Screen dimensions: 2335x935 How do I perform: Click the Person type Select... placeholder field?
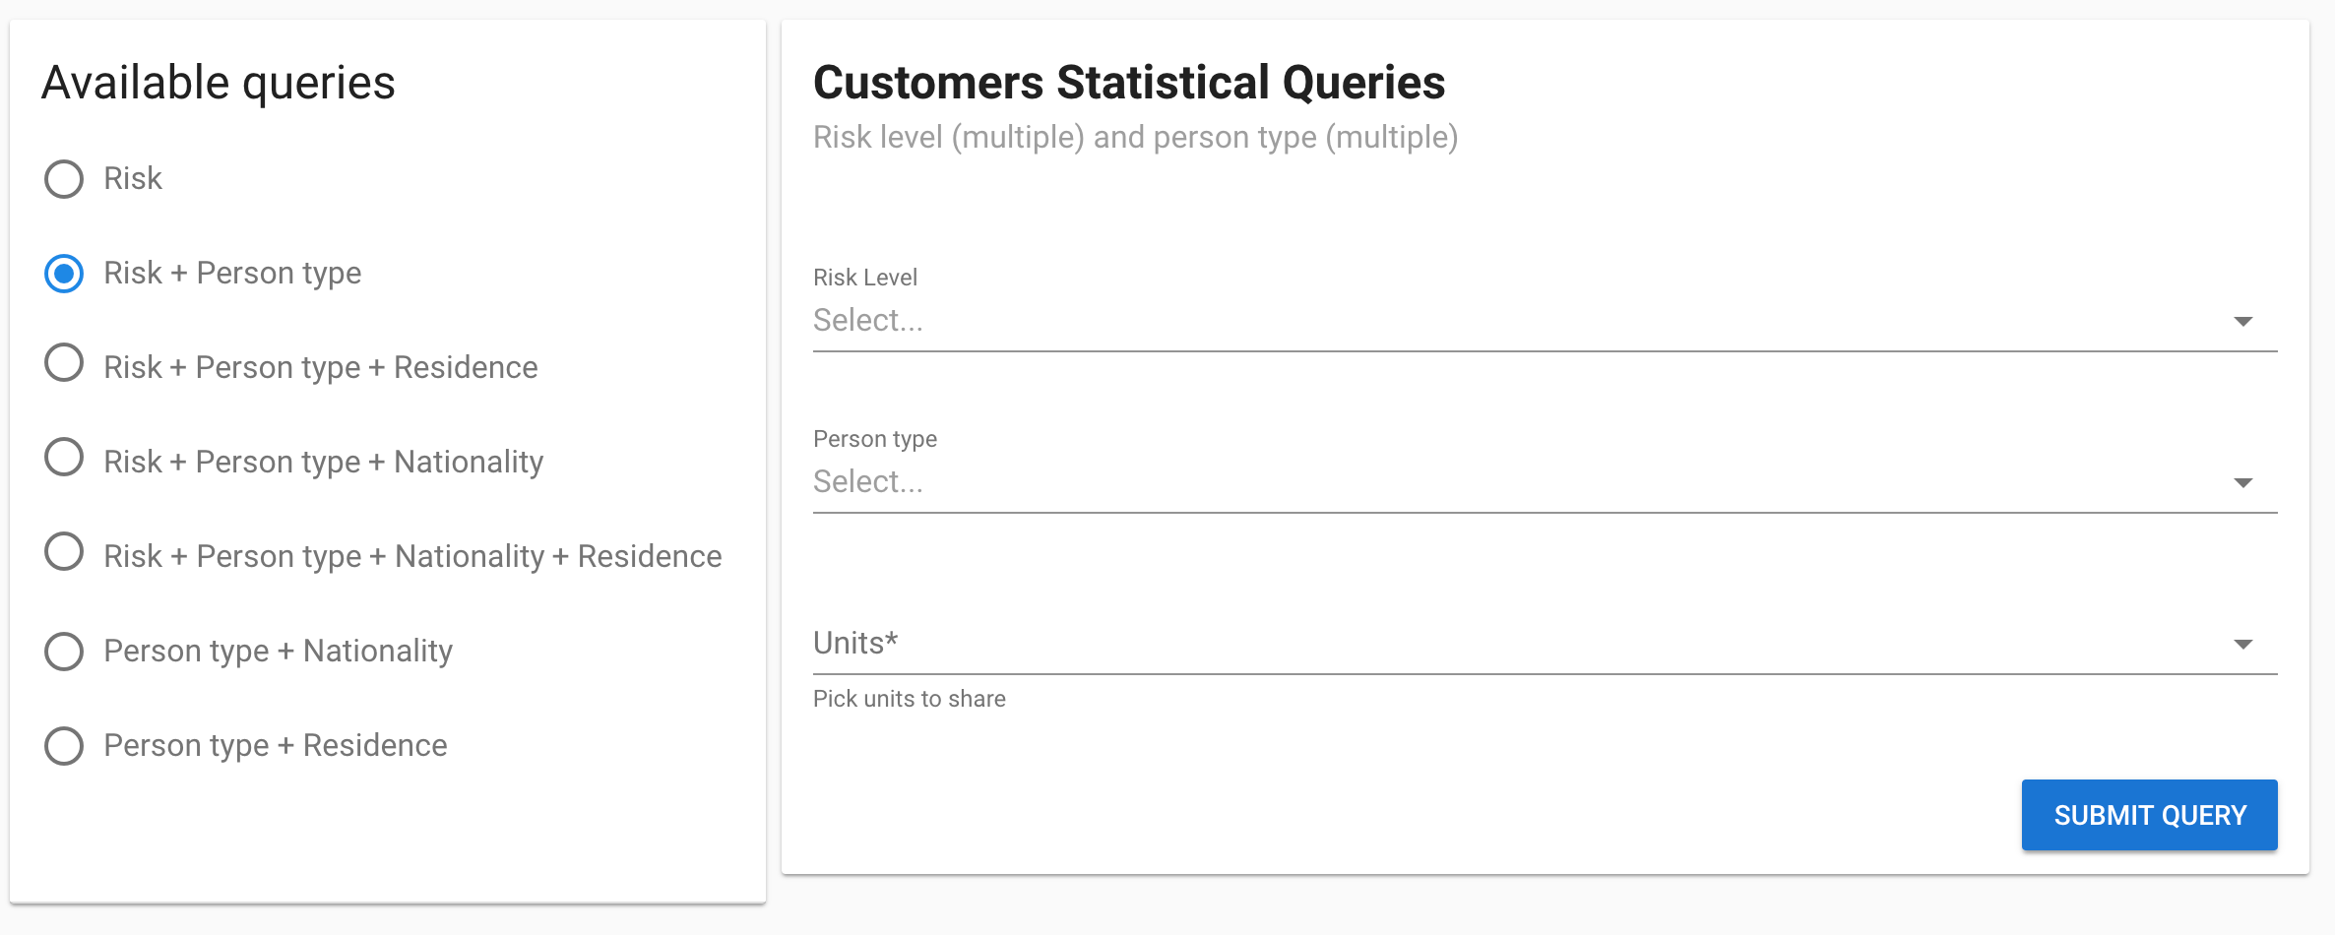868,482
